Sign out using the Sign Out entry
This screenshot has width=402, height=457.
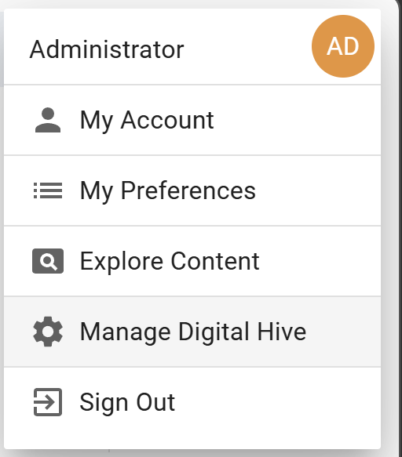192,402
